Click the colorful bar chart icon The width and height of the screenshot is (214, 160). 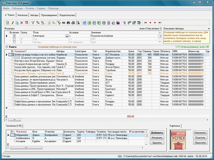click(x=118, y=23)
